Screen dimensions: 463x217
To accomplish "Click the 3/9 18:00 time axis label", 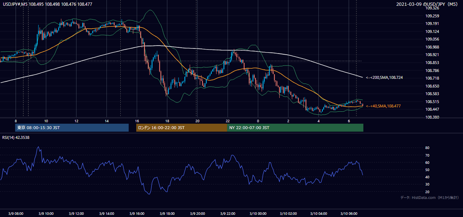I will point(167,213).
